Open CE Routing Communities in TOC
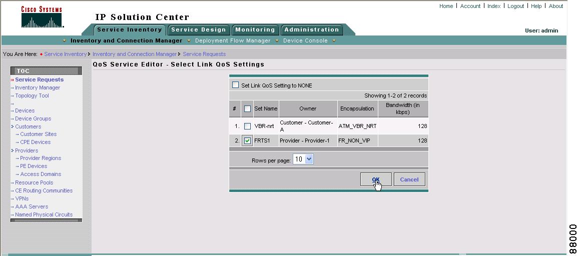This screenshot has width=579, height=256. [44, 190]
